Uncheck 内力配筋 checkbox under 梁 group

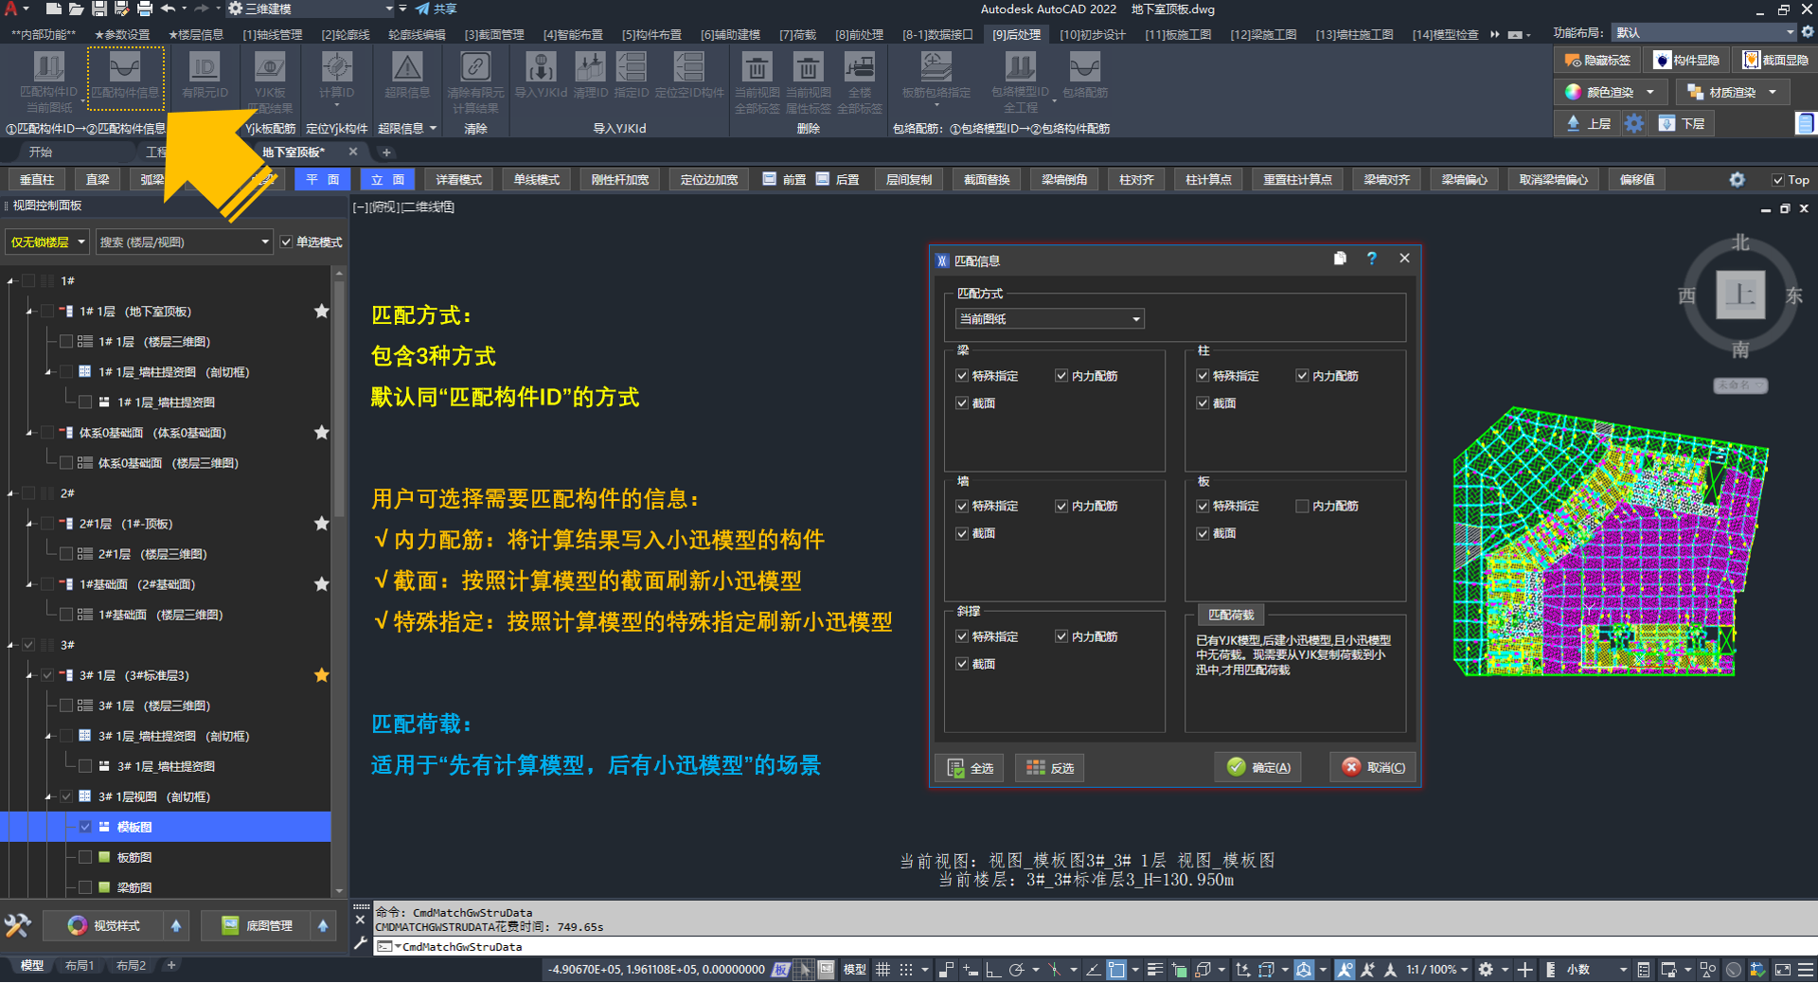tap(1061, 376)
